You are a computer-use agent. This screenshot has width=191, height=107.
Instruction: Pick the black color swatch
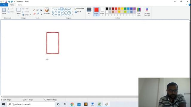(x=107, y=9)
